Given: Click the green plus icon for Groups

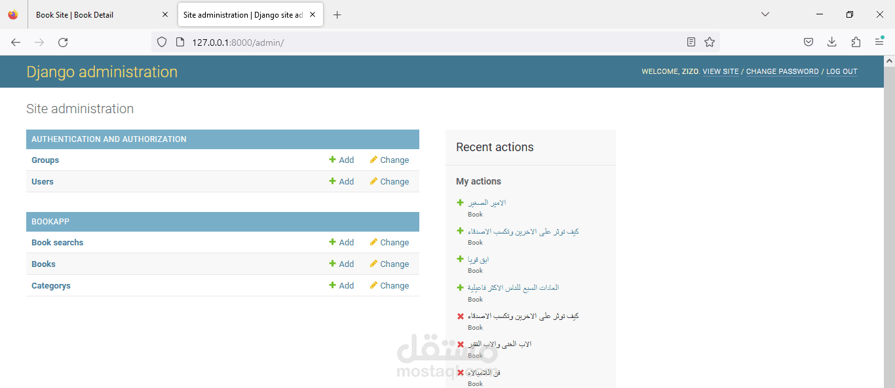Looking at the screenshot, I should click(332, 160).
